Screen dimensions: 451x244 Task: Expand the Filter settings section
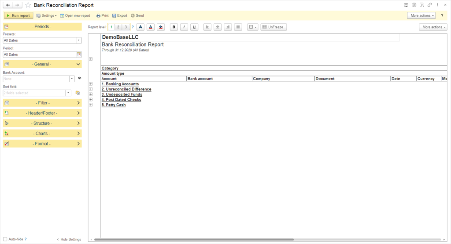coord(42,103)
